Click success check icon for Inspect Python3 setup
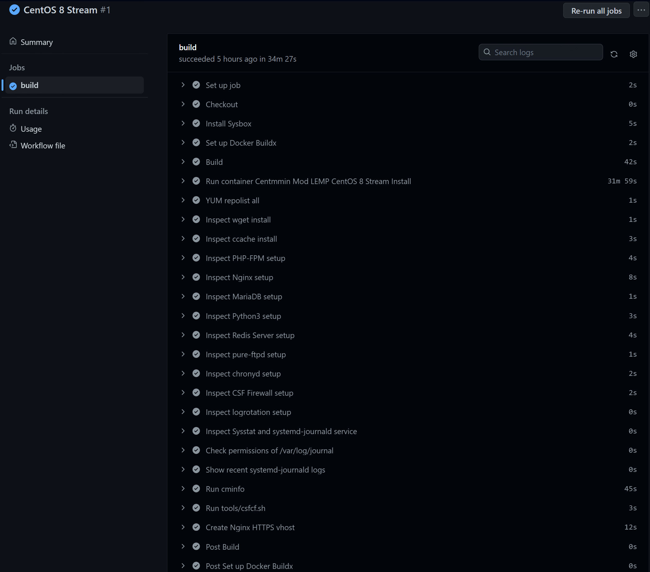 click(196, 316)
